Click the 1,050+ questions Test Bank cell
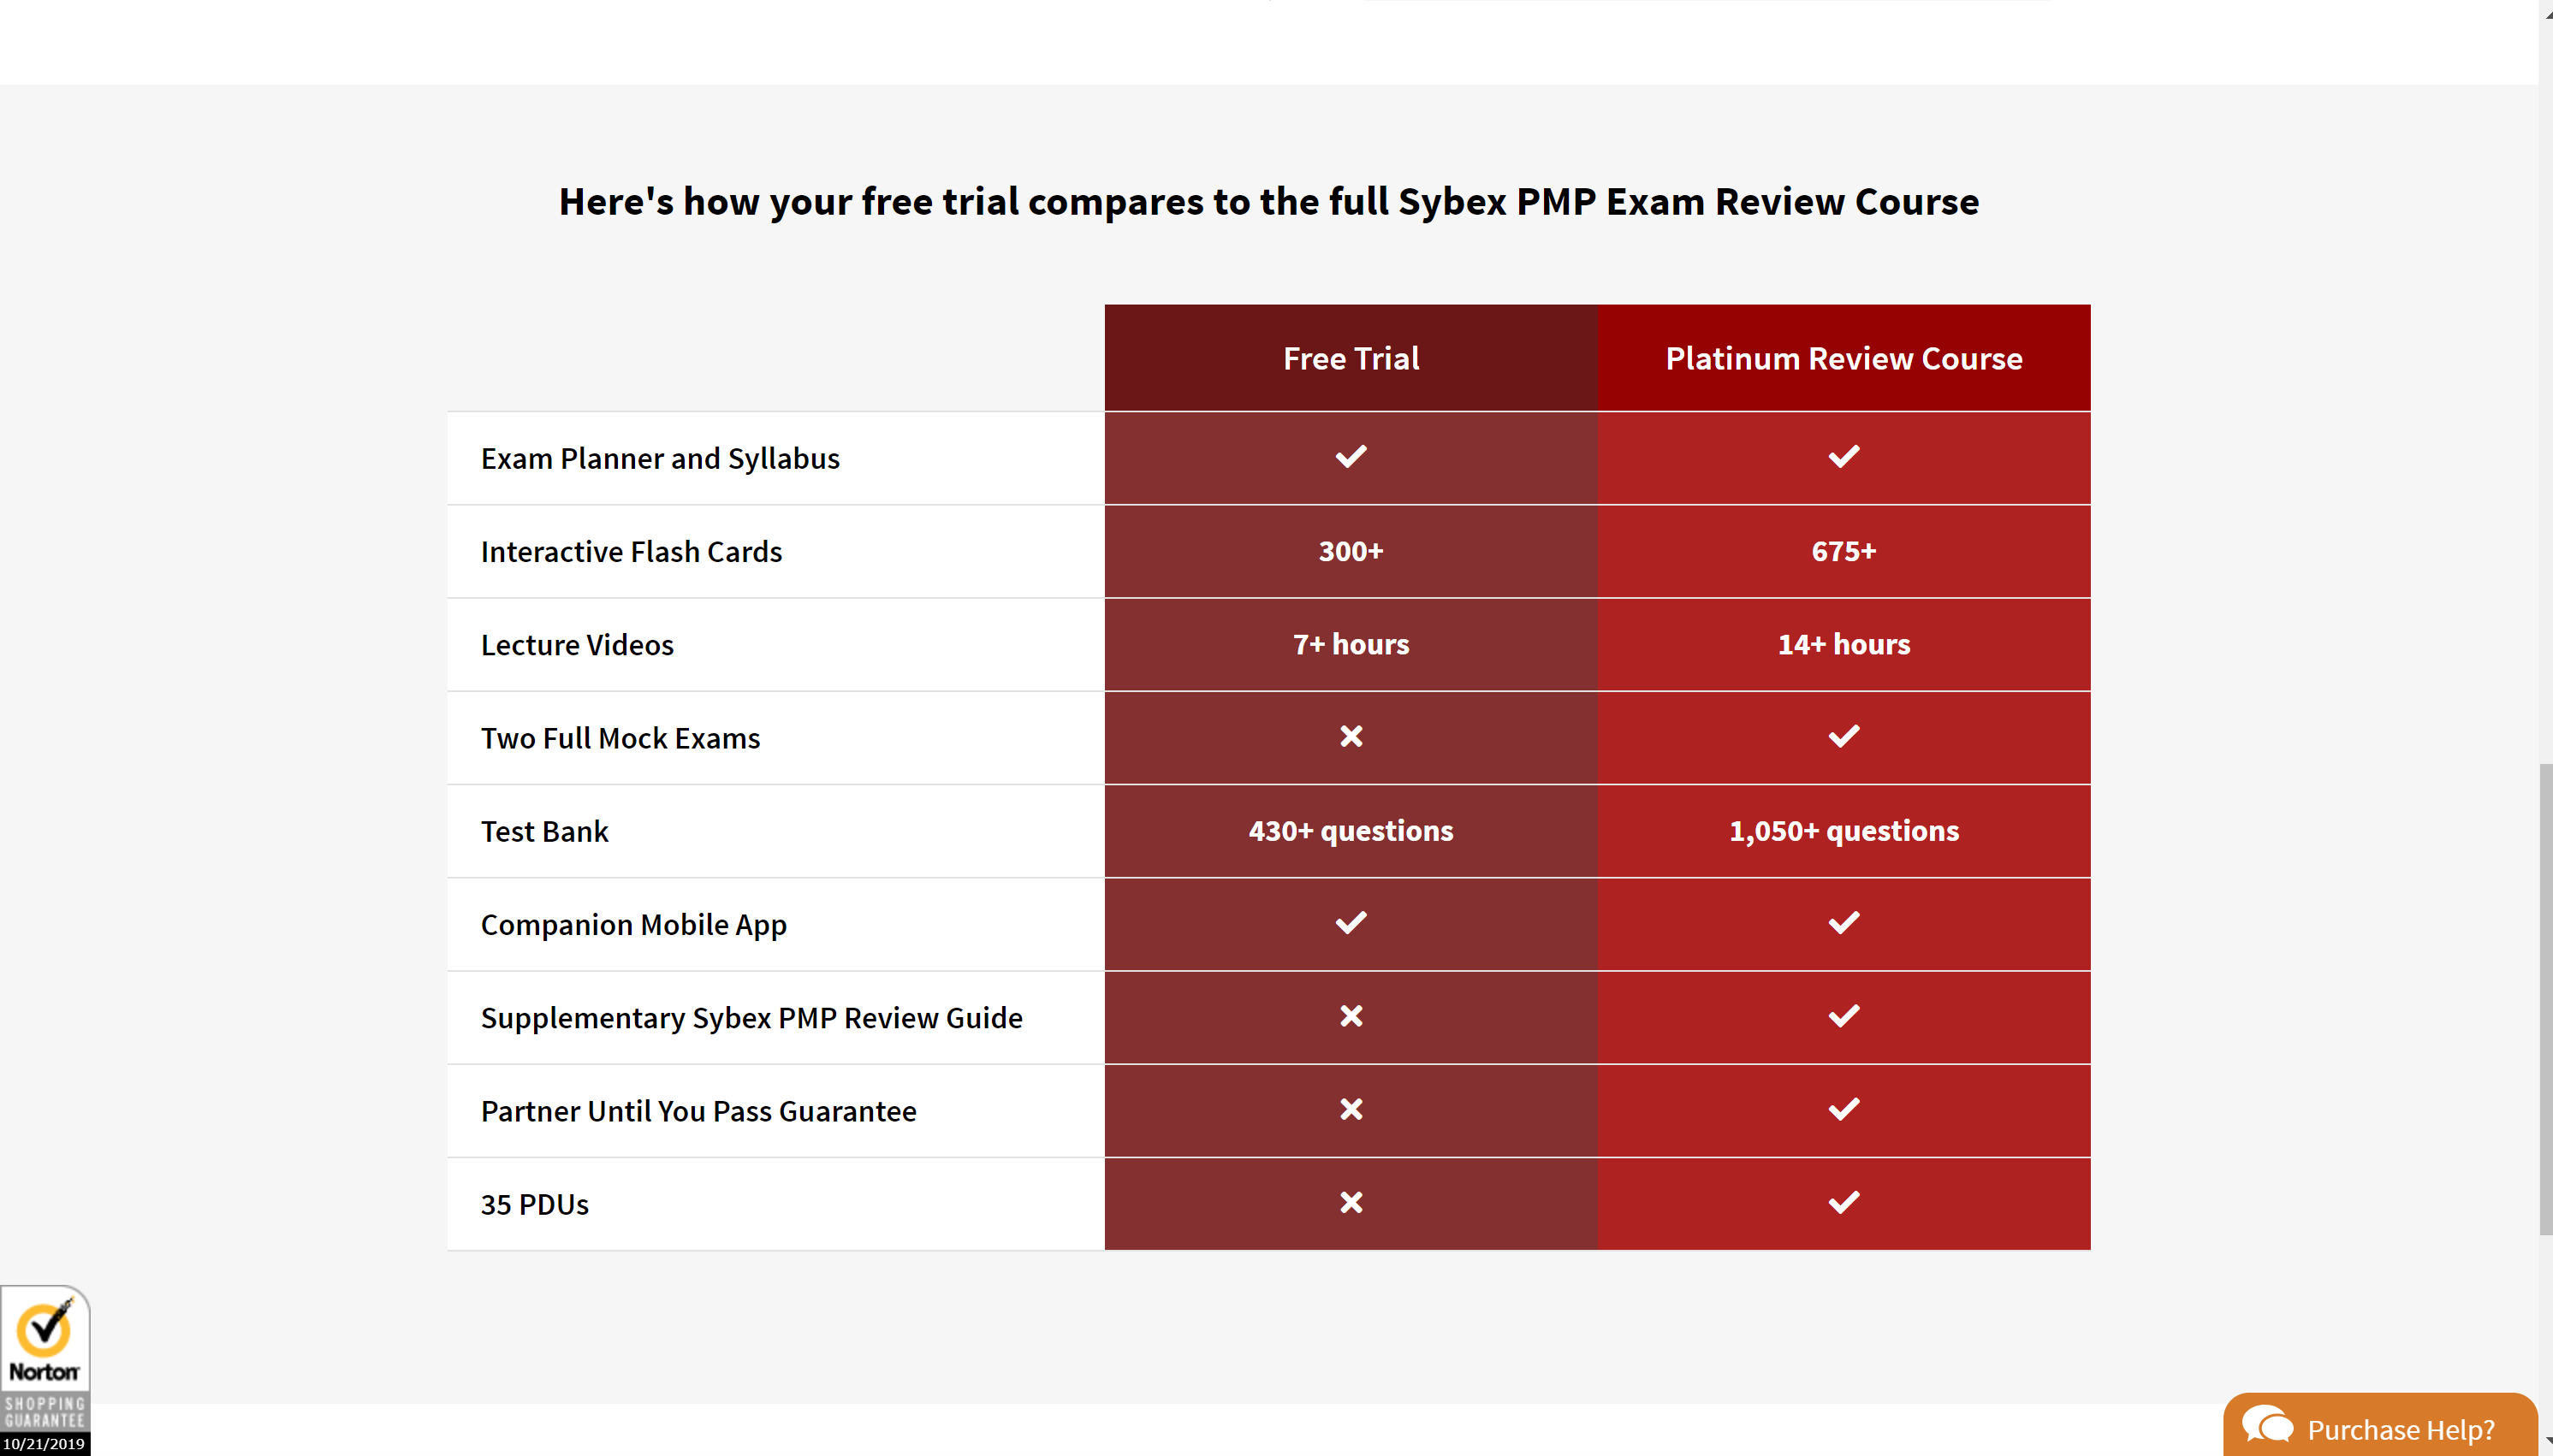Screen dimensions: 2553x1456 point(1843,831)
